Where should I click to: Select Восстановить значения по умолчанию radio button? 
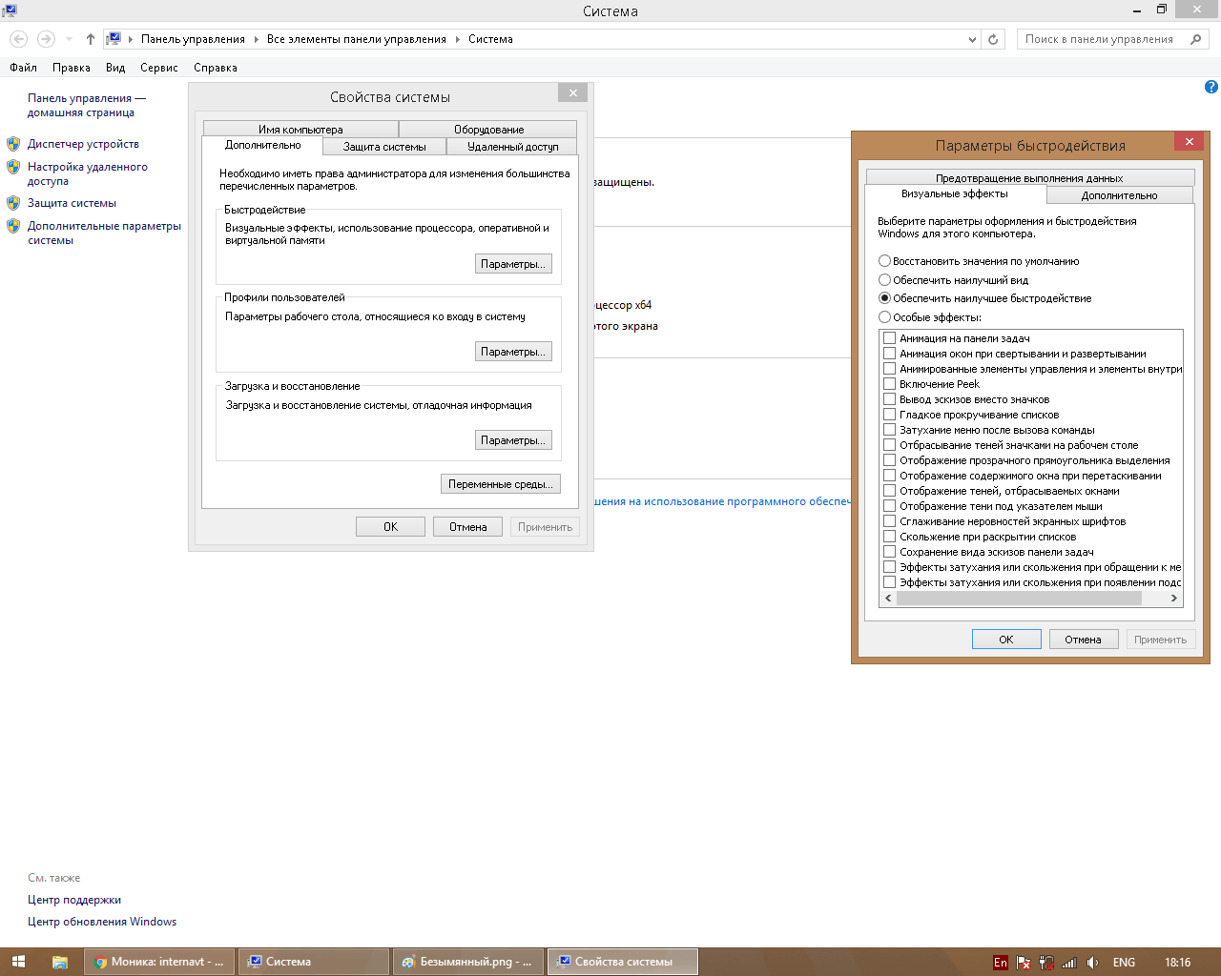coord(884,261)
